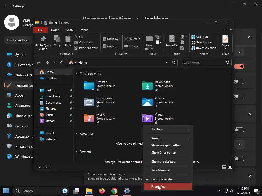This screenshot has width=262, height=196.
Task: Click Move to in Organize group
Action: click(x=111, y=39)
